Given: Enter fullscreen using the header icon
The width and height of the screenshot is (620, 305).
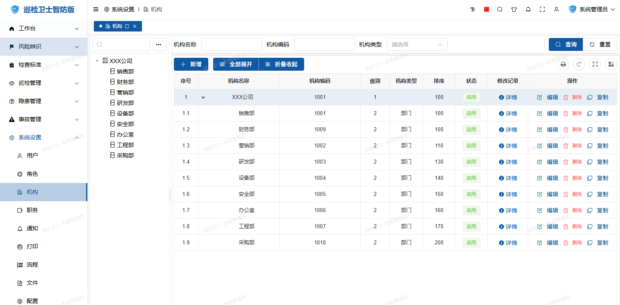Looking at the screenshot, I should click(542, 9).
